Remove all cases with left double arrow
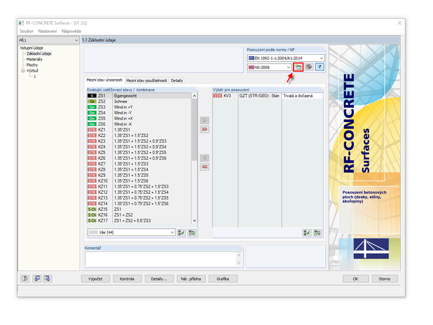This screenshot has width=433, height=325. (205, 166)
